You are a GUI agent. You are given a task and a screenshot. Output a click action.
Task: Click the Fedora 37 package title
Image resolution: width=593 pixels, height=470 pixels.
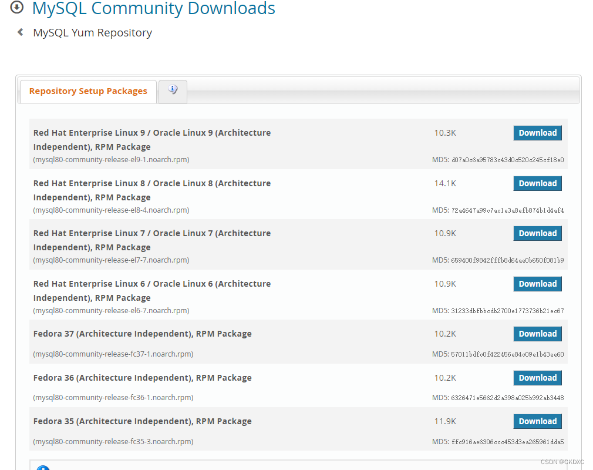pyautogui.click(x=142, y=334)
